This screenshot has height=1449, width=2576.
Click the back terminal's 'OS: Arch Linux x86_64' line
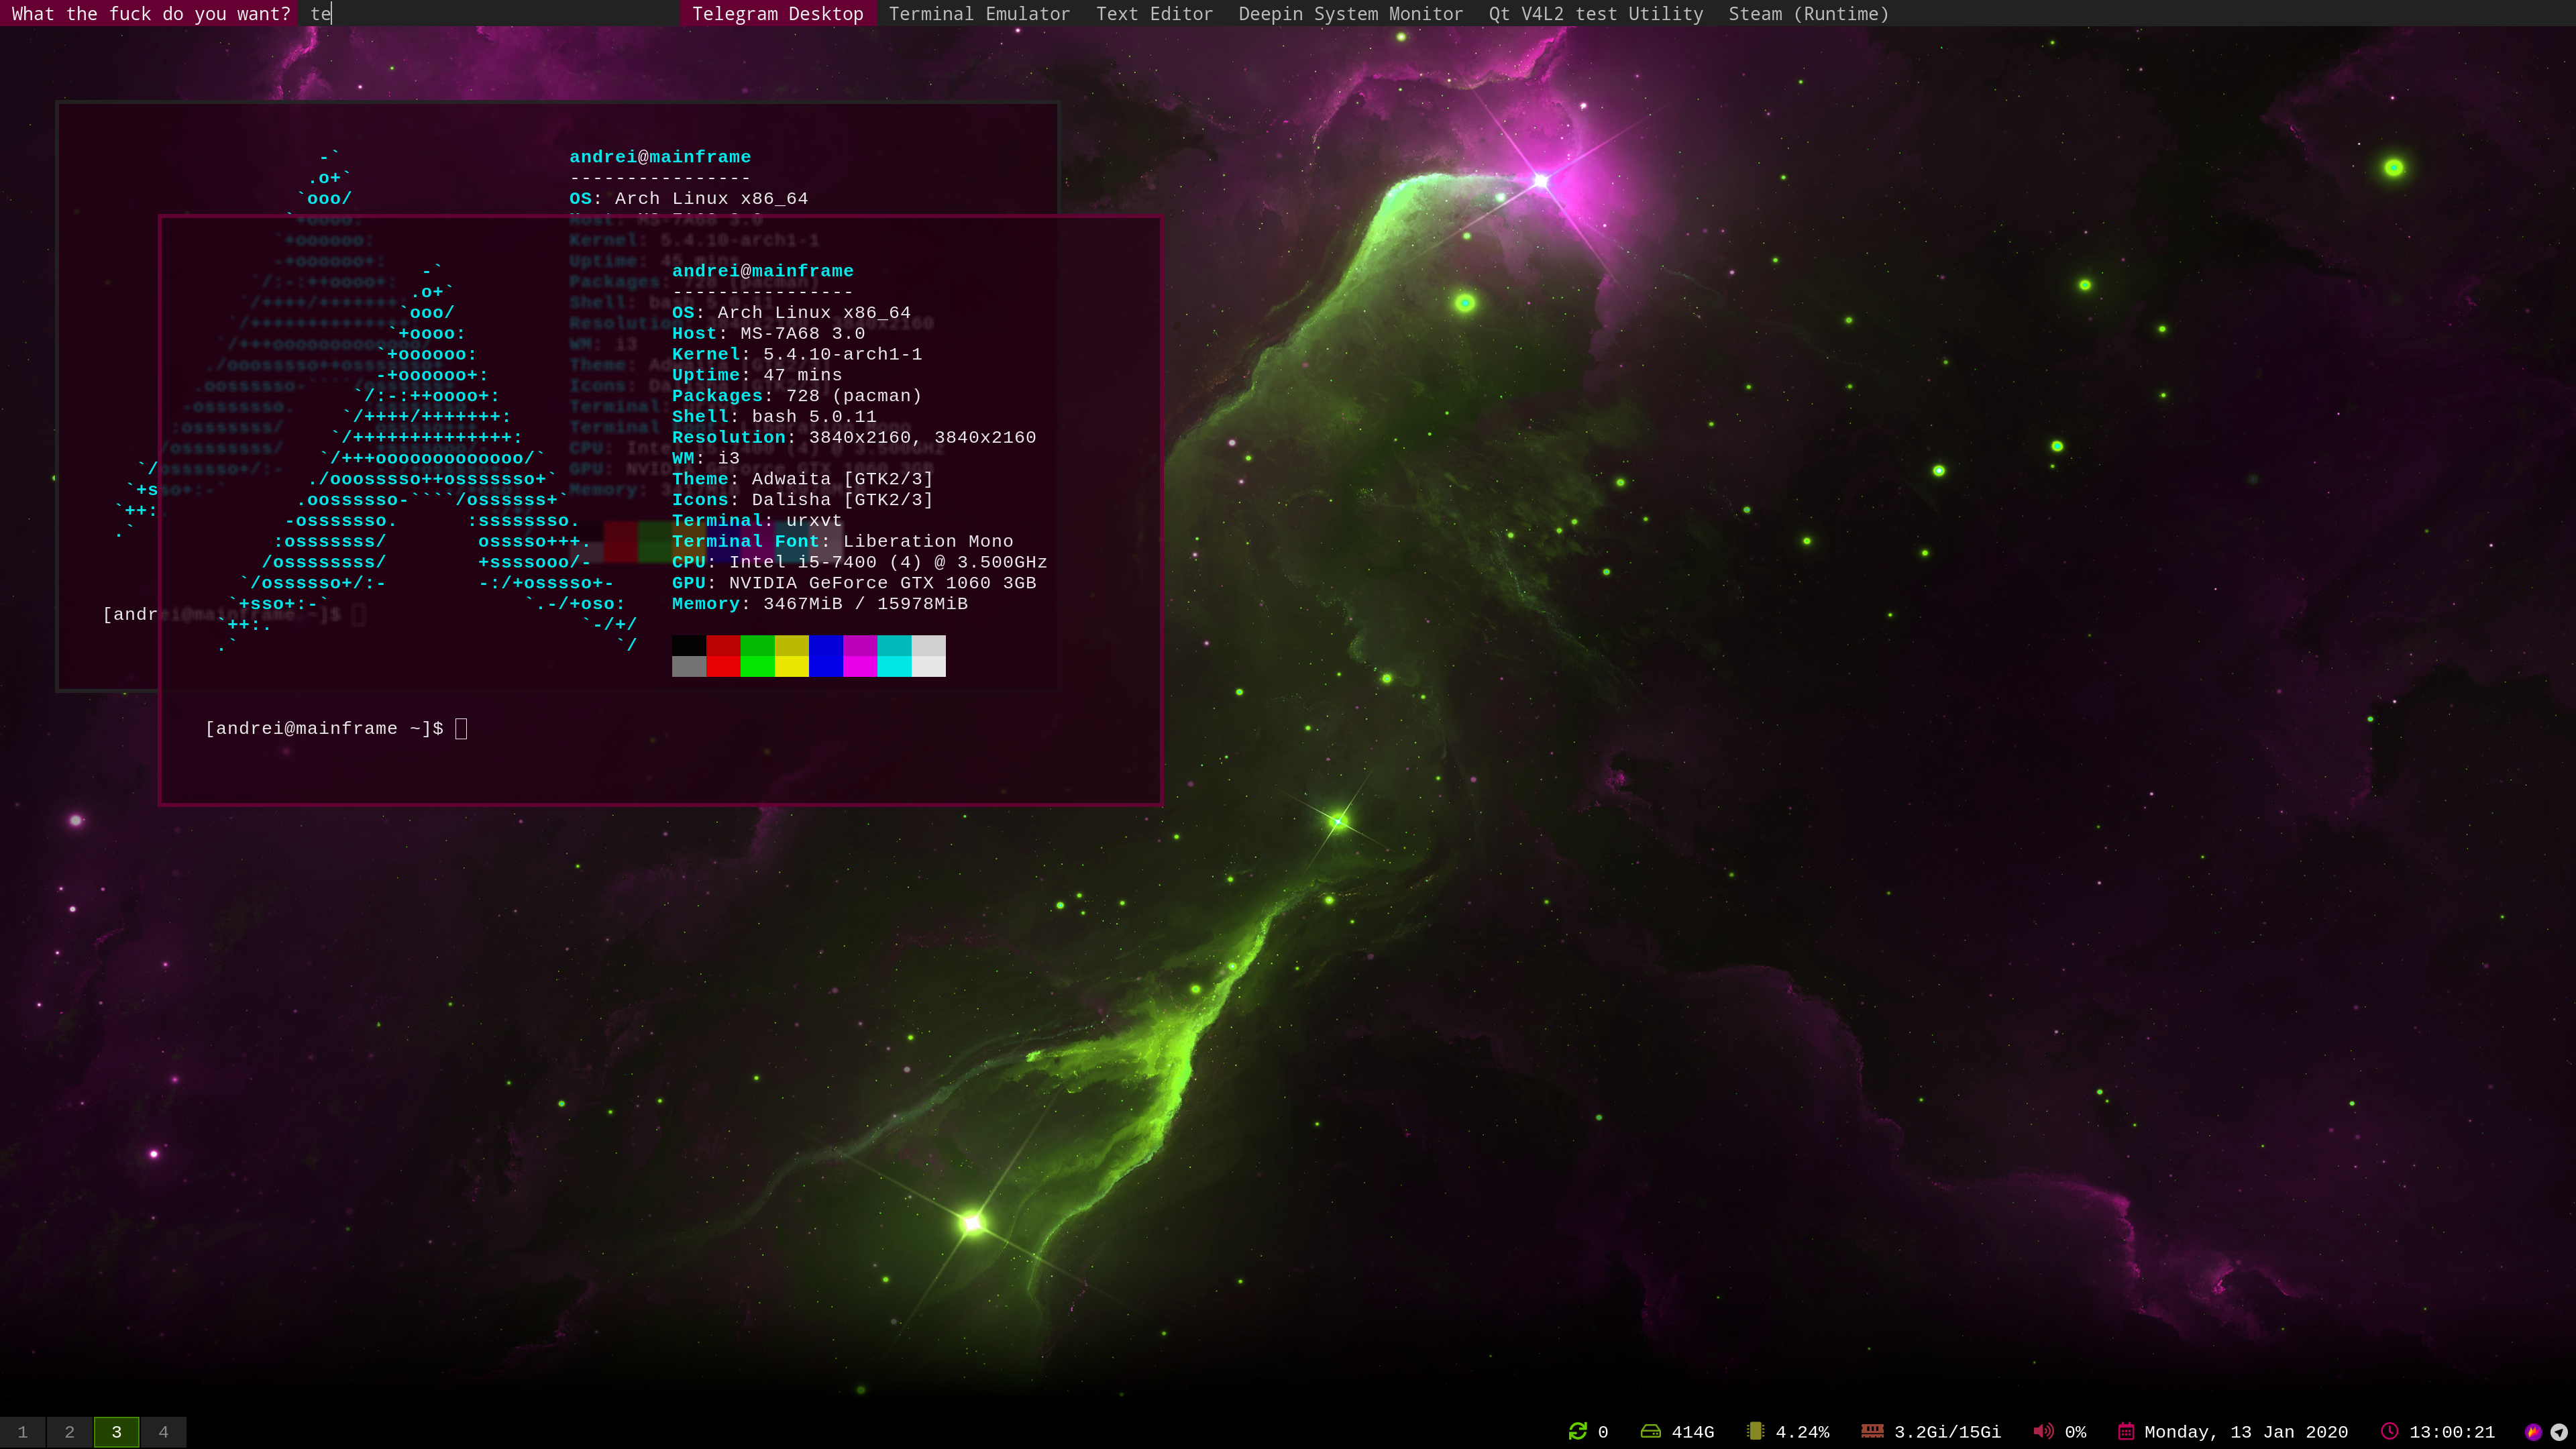(688, 198)
